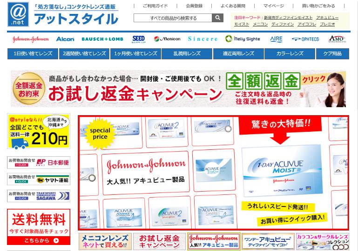Open ヤマト運輸 parcel tracking button
Viewport: 358px width, 251px height.
click(x=39, y=179)
